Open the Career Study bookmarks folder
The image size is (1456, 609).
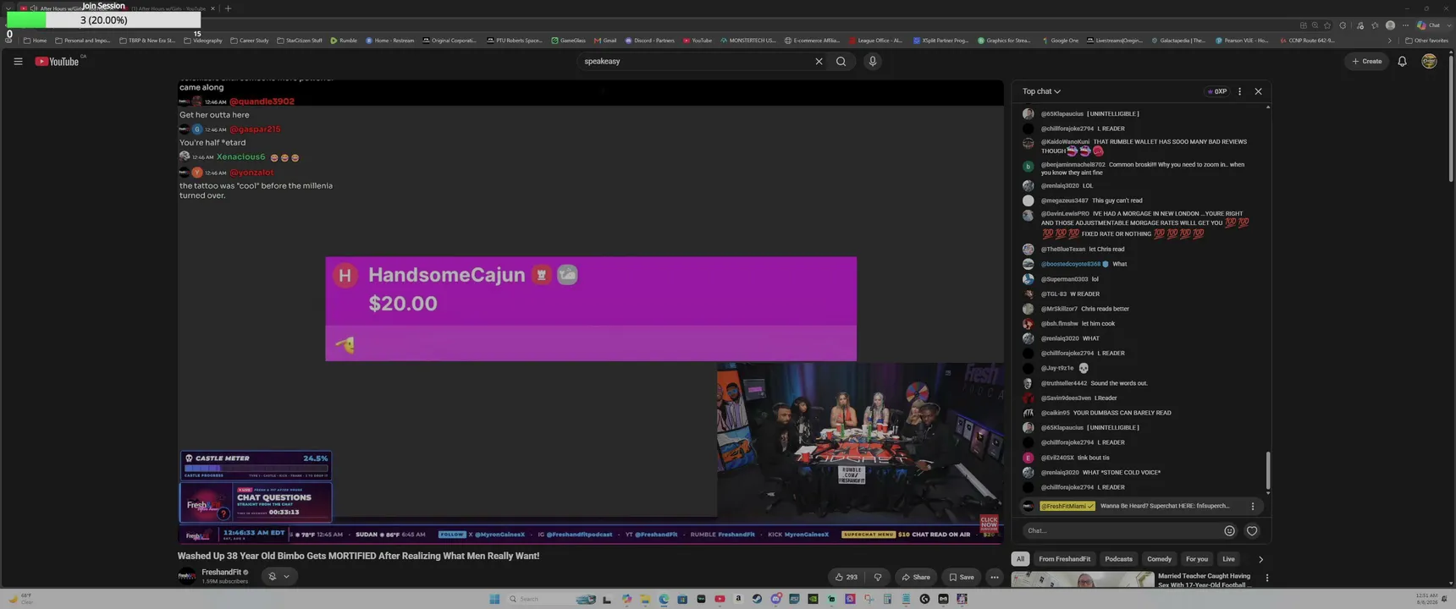pyautogui.click(x=250, y=41)
